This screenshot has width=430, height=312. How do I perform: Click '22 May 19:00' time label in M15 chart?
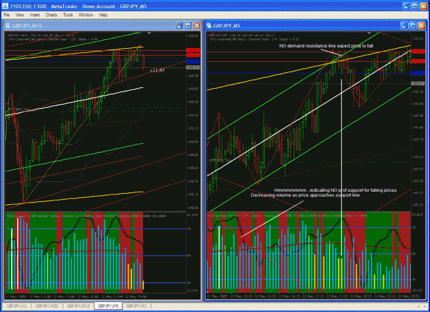pyautogui.click(x=136, y=296)
